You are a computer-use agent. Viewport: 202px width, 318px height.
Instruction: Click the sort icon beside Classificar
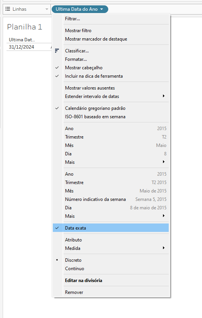click(57, 51)
